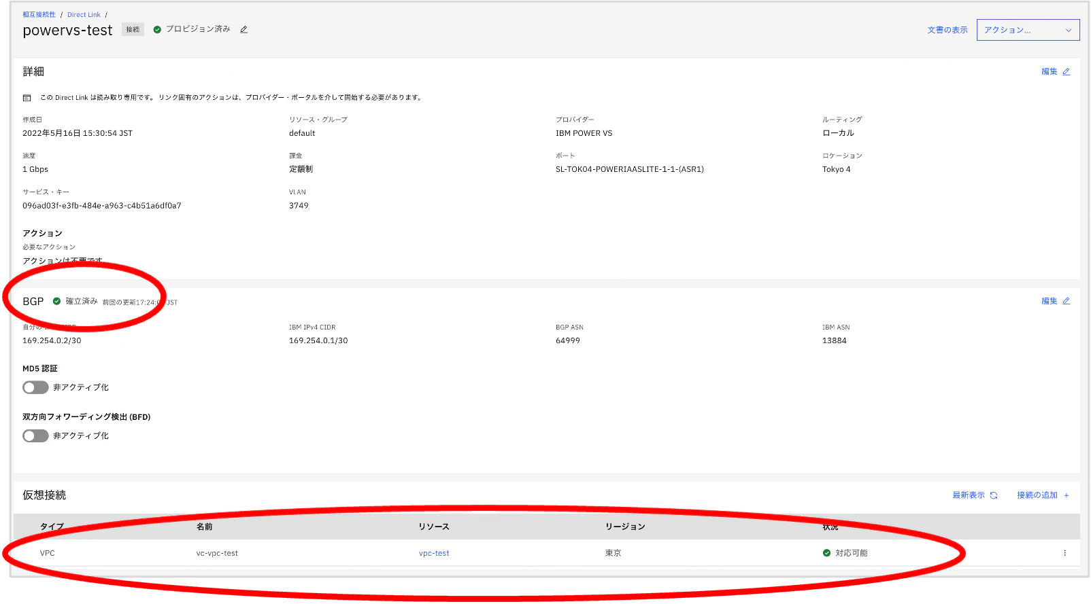Image resolution: width=1091 pixels, height=604 pixels.
Task: Go to the 相互接続性 breadcrumb
Action: point(39,14)
